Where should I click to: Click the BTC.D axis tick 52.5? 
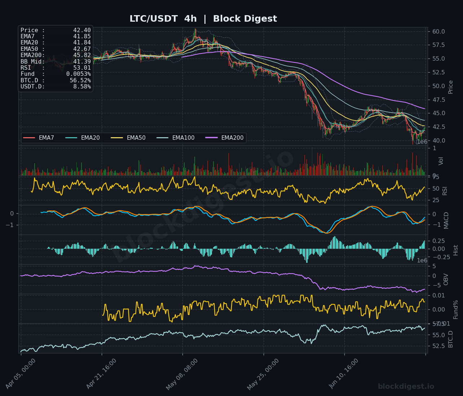click(438, 346)
